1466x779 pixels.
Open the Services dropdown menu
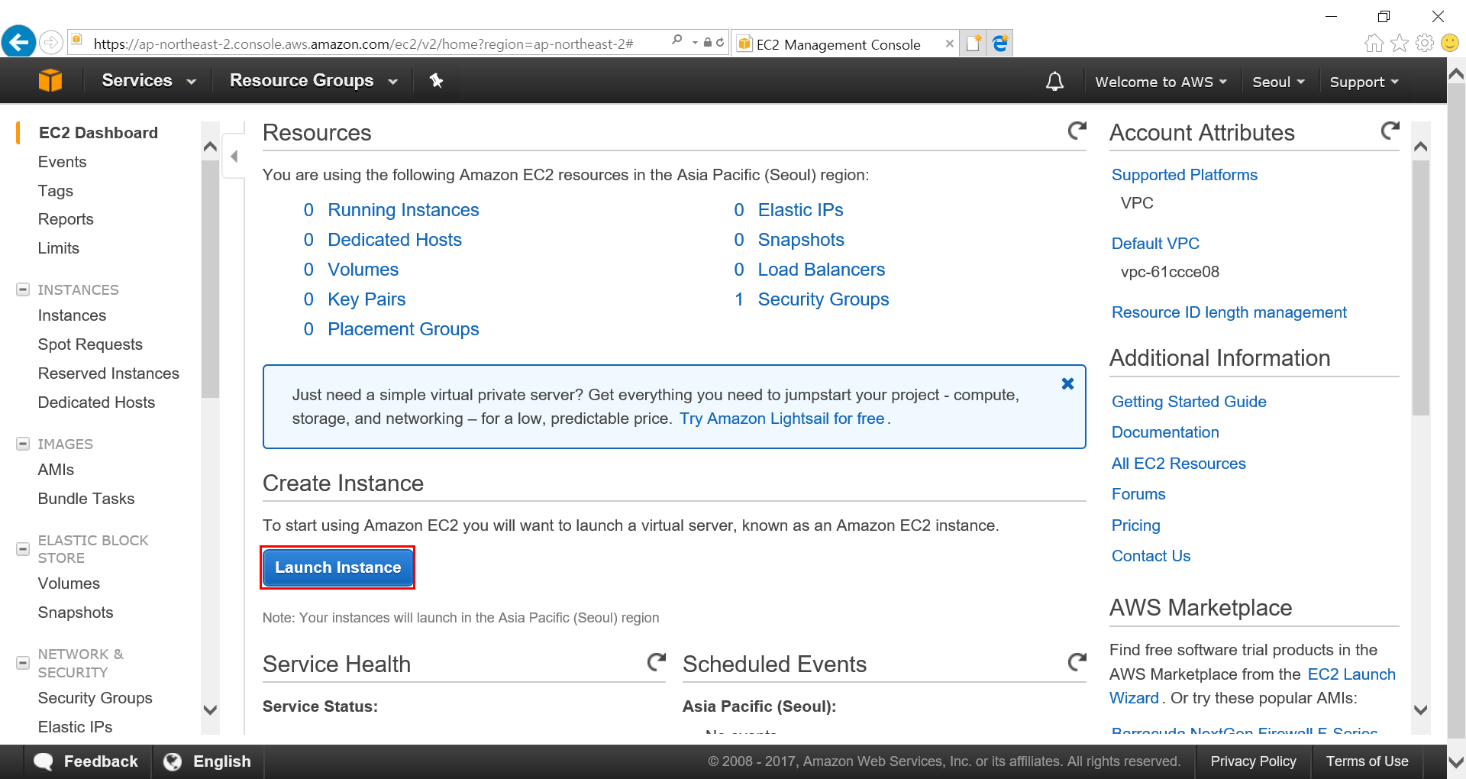click(x=148, y=80)
